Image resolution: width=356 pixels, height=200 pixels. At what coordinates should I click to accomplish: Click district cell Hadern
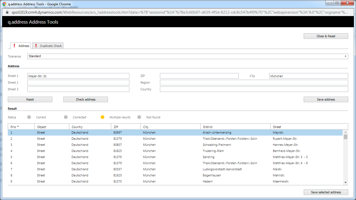[x=208, y=181]
